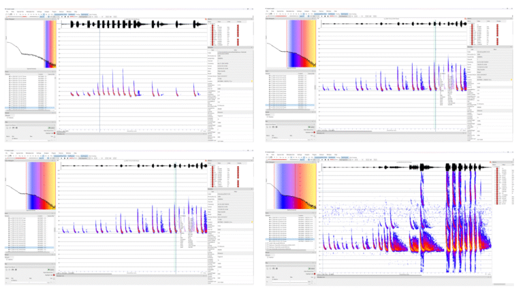Viewport: 523px width, 288px height.
Task: Click the first red marker icon in the bottom-right labels list
Action: click(x=497, y=170)
